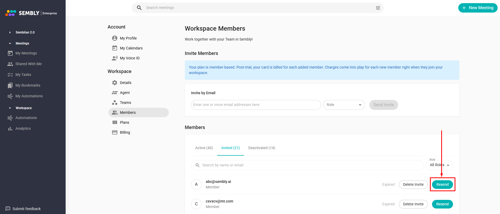Click the My Meetings calendar icon

click(10, 53)
